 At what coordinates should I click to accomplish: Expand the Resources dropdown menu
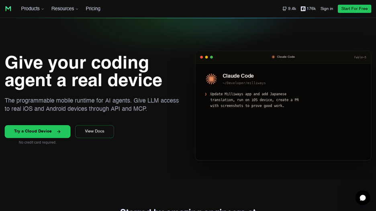click(65, 8)
